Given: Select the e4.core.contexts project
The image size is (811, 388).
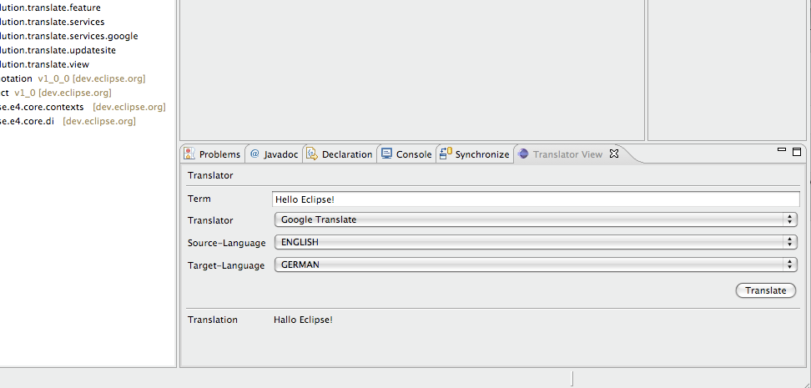Looking at the screenshot, I should click(83, 107).
